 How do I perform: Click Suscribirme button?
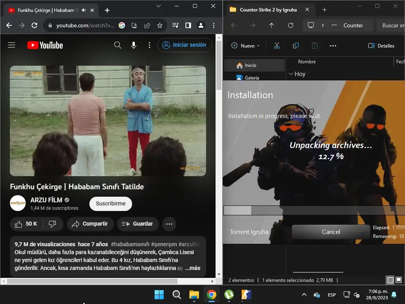[x=111, y=204]
